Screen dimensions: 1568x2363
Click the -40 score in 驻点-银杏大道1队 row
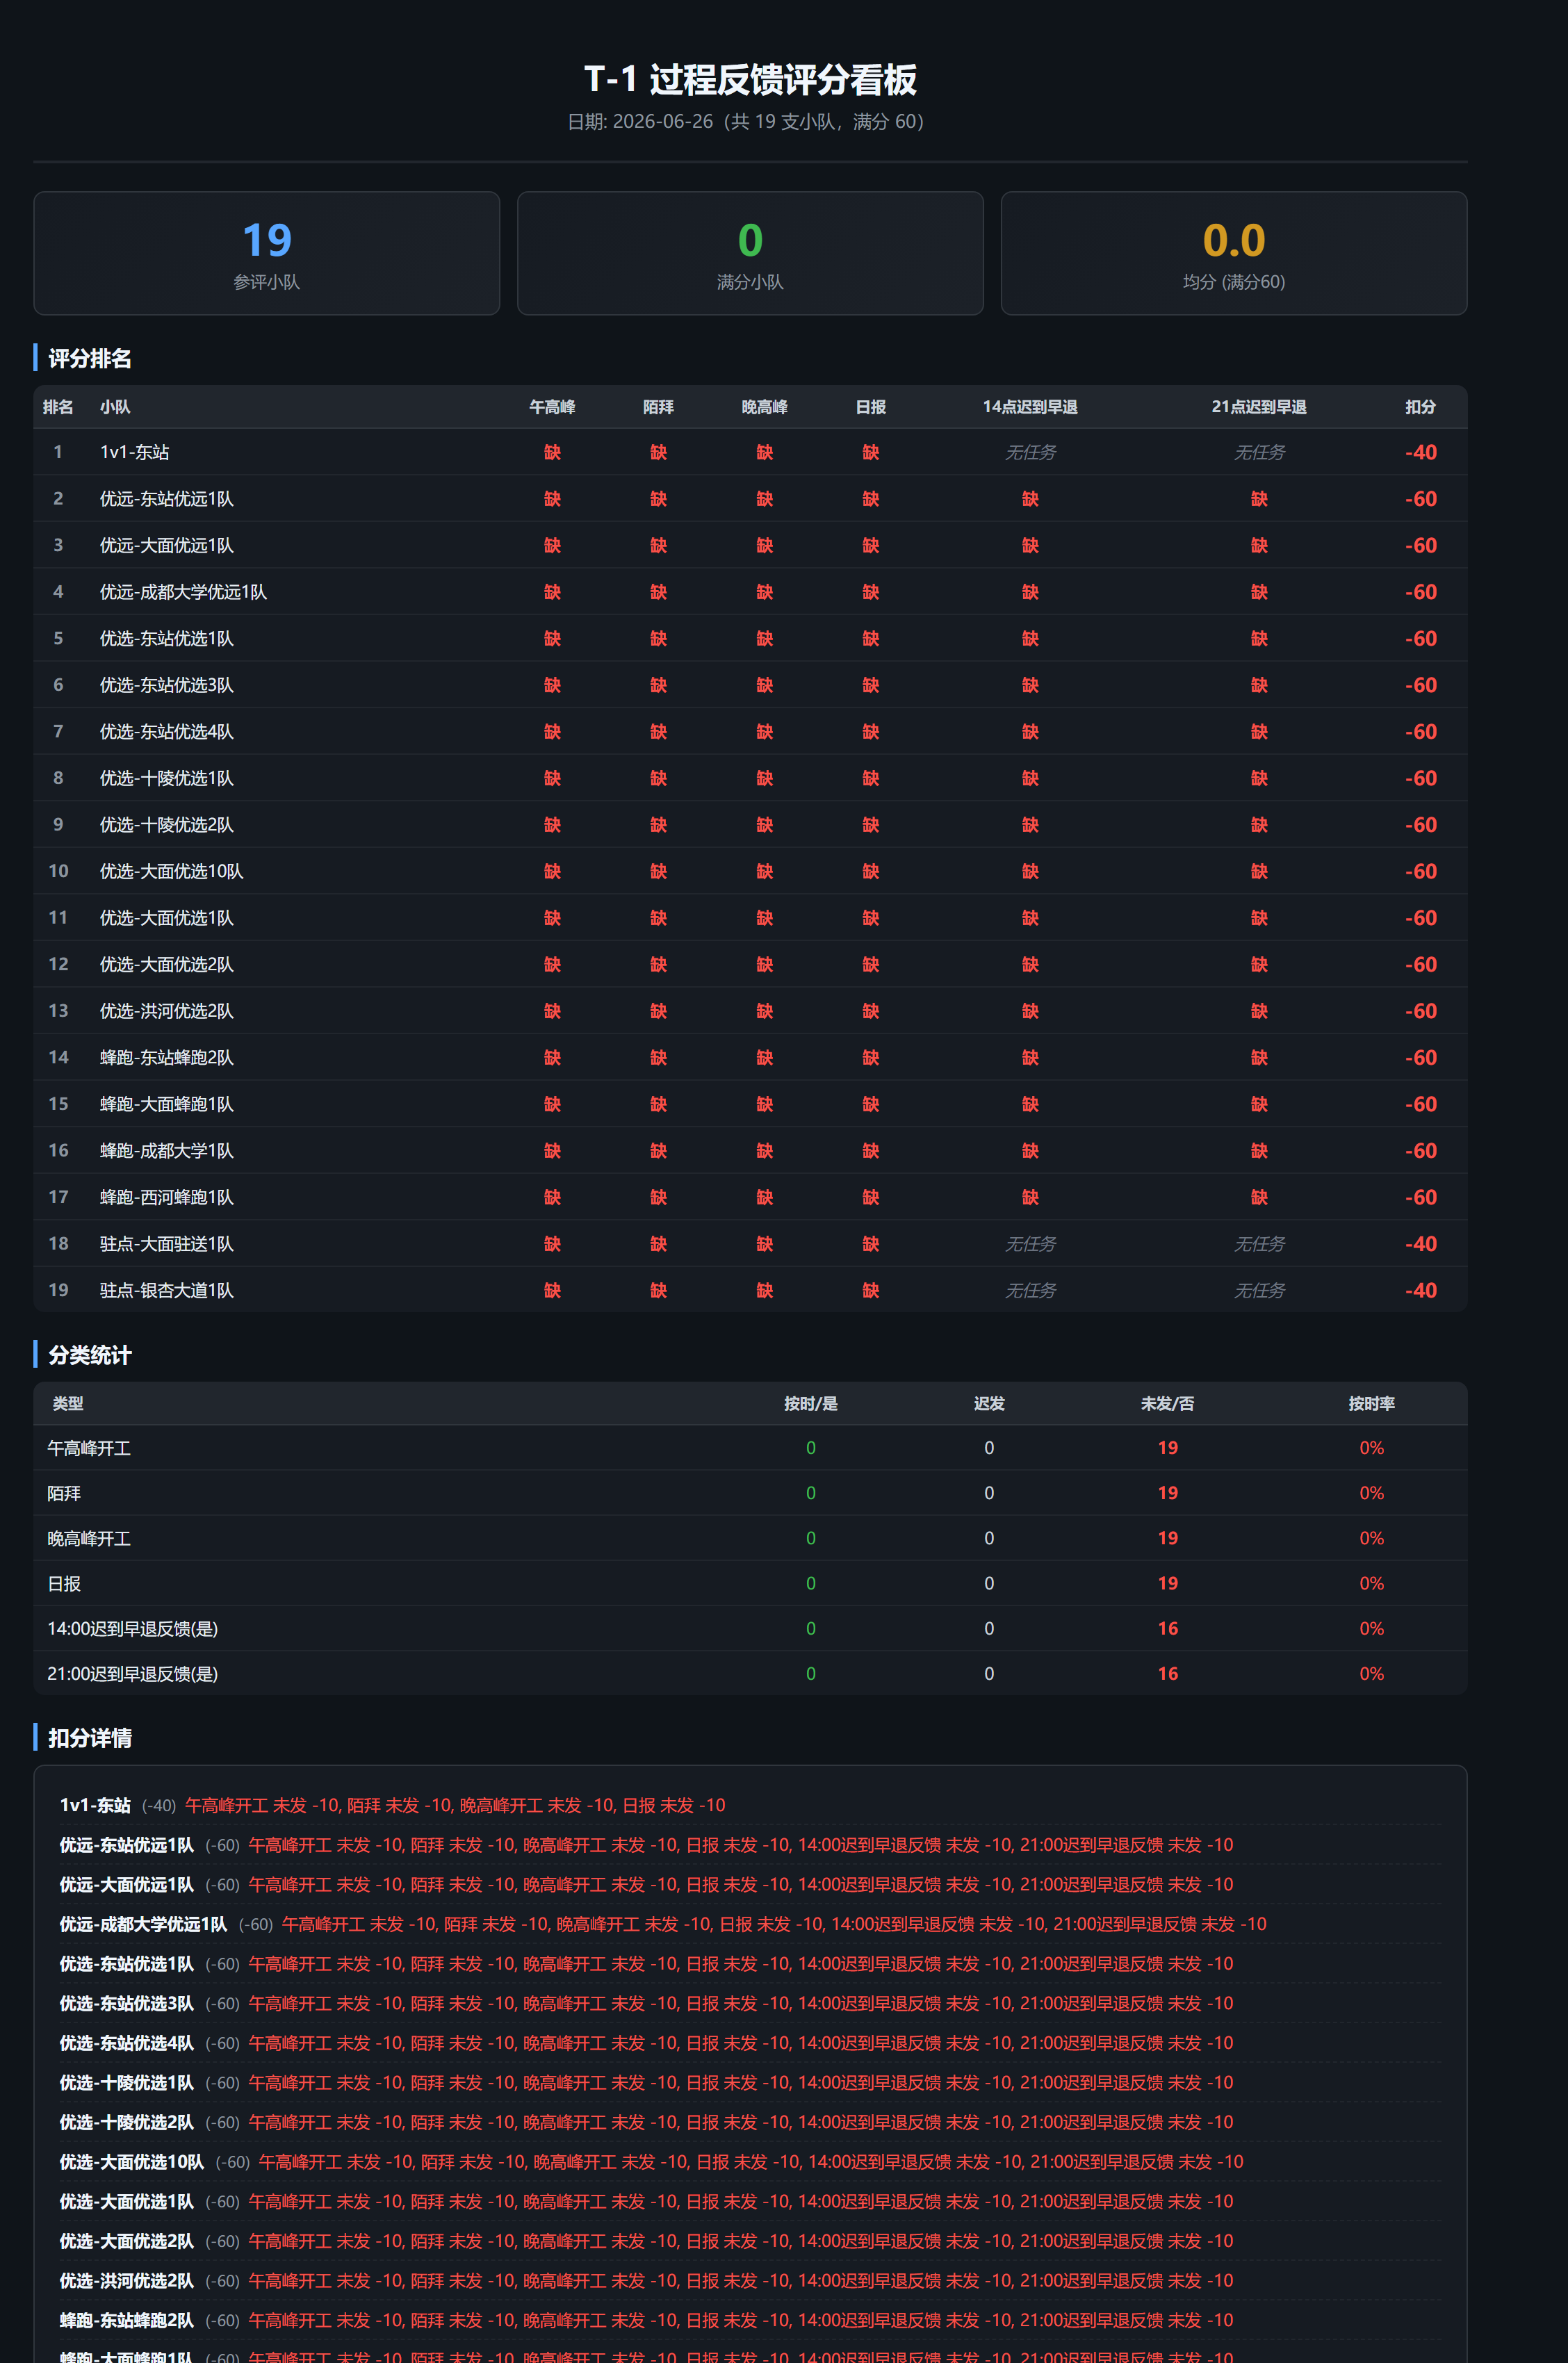point(1420,1290)
